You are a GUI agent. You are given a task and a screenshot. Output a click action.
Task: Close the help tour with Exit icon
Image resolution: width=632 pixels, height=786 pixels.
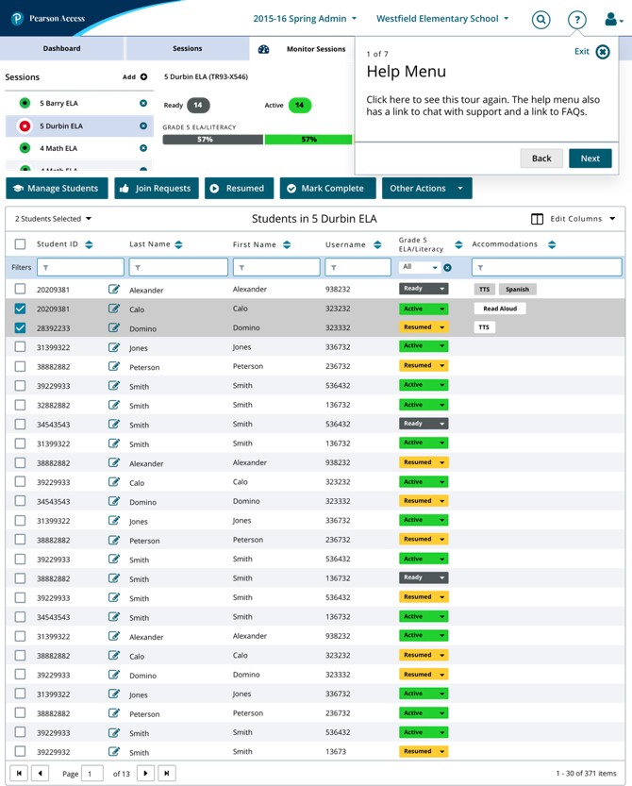point(603,52)
